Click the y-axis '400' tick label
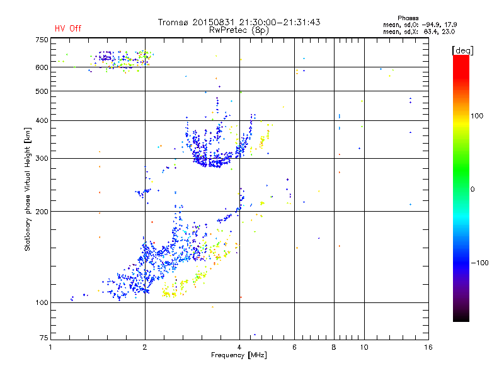The height and width of the screenshot is (378, 504). (42, 121)
